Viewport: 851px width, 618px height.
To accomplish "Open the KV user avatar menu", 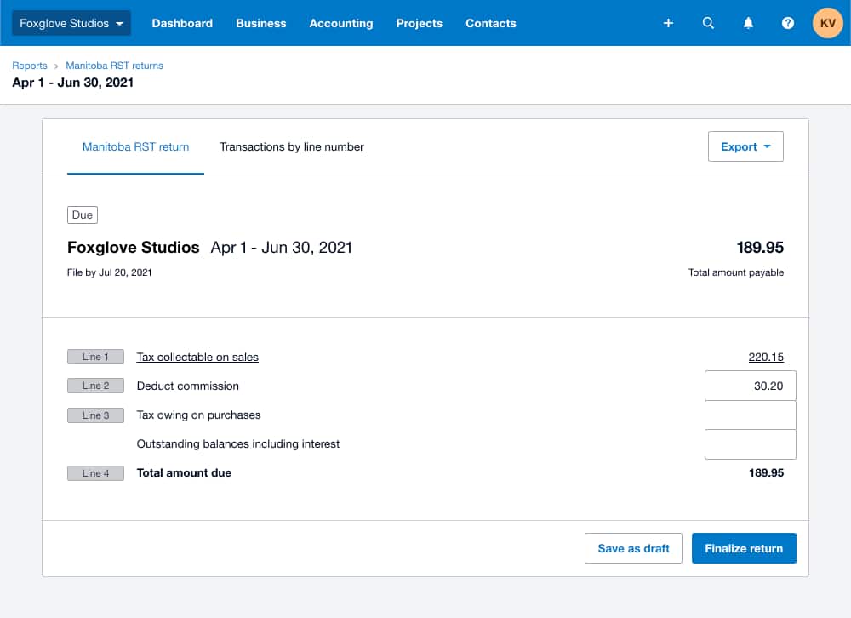I will coord(827,23).
